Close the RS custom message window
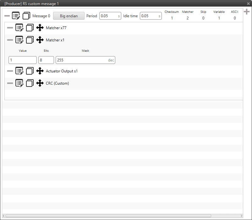 click(x=248, y=3)
